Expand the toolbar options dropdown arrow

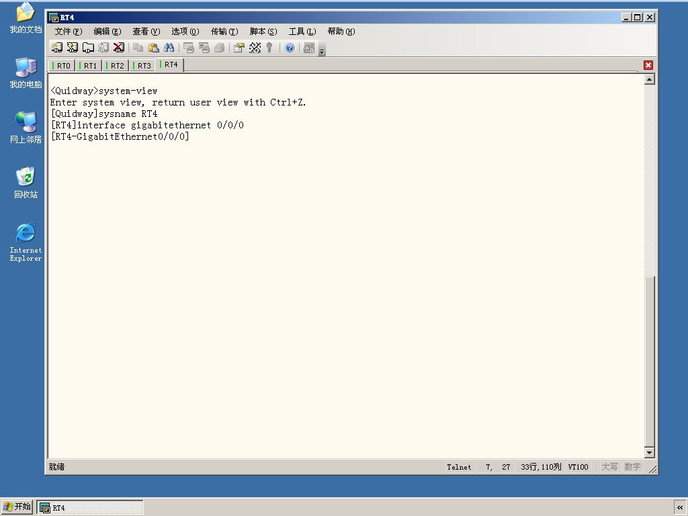pos(322,51)
